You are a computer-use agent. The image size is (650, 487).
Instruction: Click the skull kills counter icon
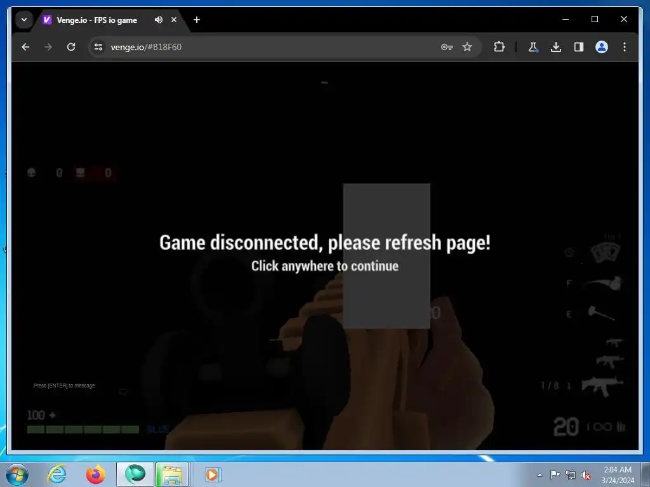31,172
